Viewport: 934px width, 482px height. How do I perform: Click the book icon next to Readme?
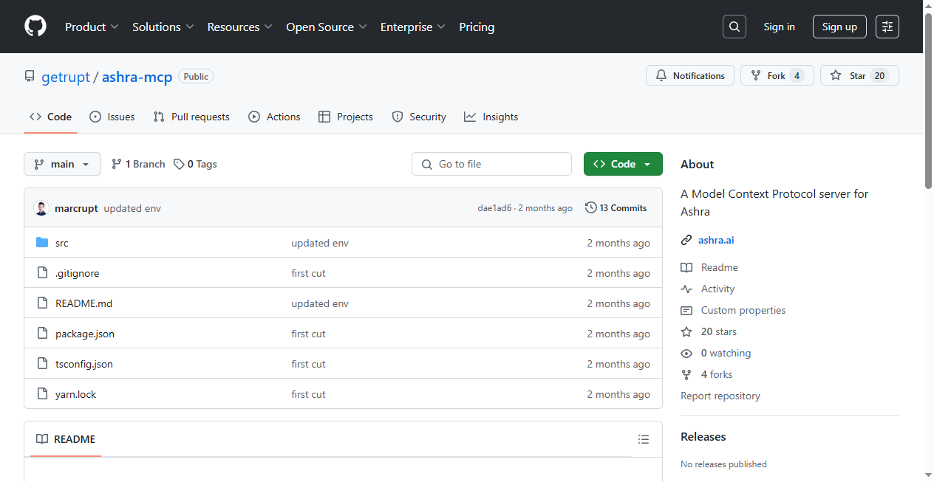pos(686,267)
